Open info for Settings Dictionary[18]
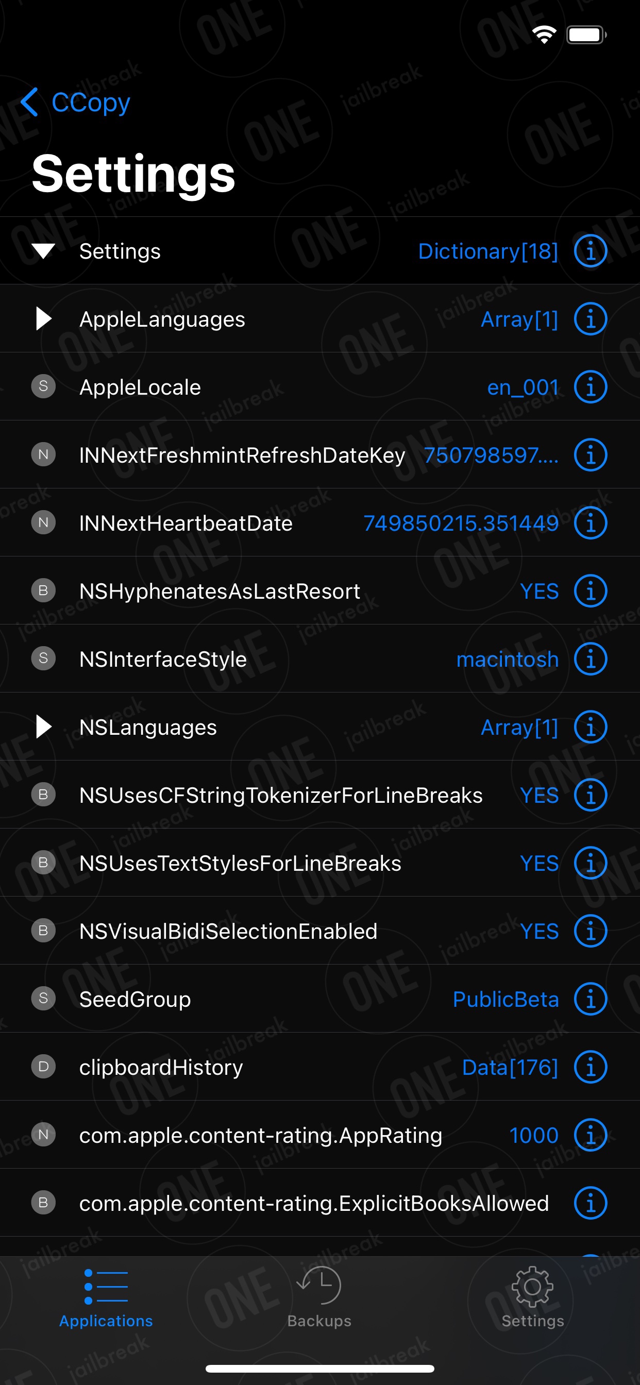Image resolution: width=640 pixels, height=1385 pixels. (x=590, y=250)
